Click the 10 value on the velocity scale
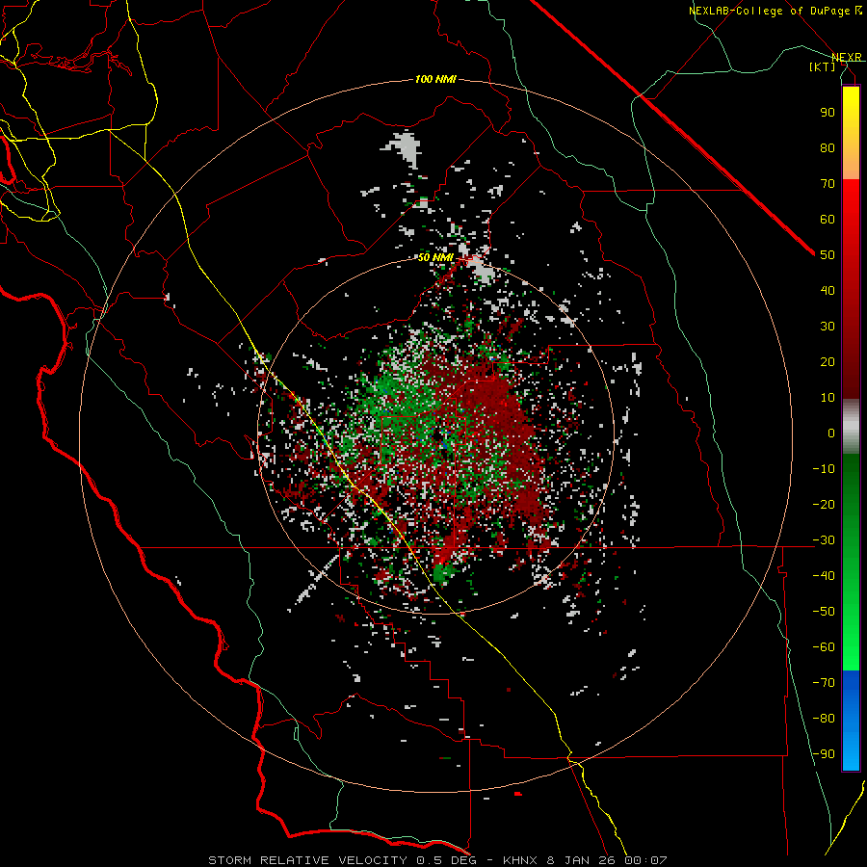Image resolution: width=867 pixels, height=867 pixels. 828,398
